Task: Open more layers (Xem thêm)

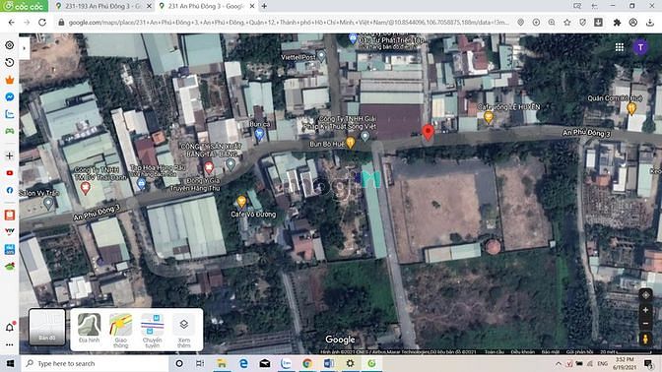Action: tap(183, 331)
